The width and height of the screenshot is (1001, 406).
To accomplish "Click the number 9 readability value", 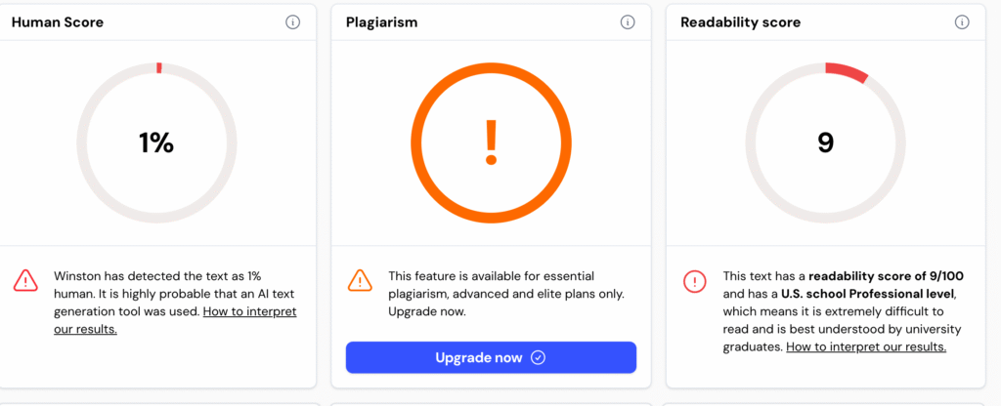I will 825,142.
